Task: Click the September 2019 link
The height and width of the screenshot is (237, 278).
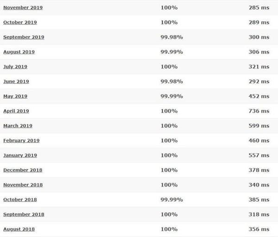Action: tap(24, 37)
